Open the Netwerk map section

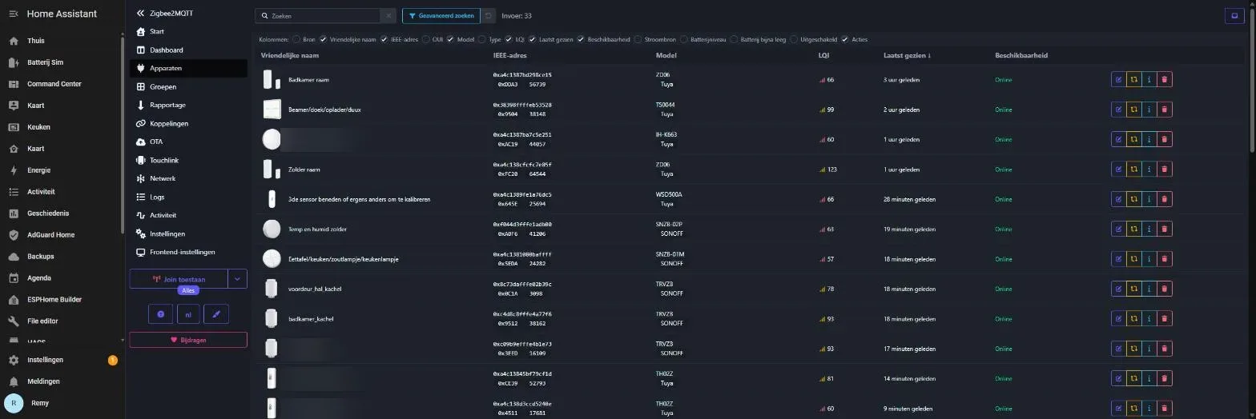tap(188, 178)
